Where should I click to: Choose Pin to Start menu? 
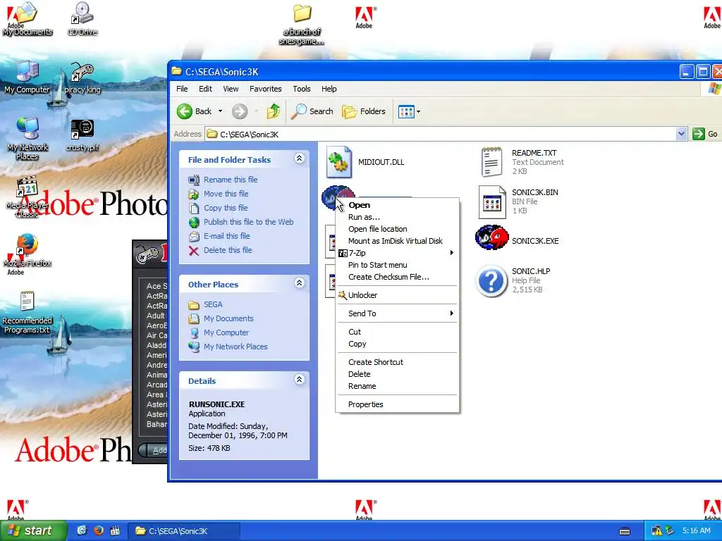pyautogui.click(x=398, y=265)
